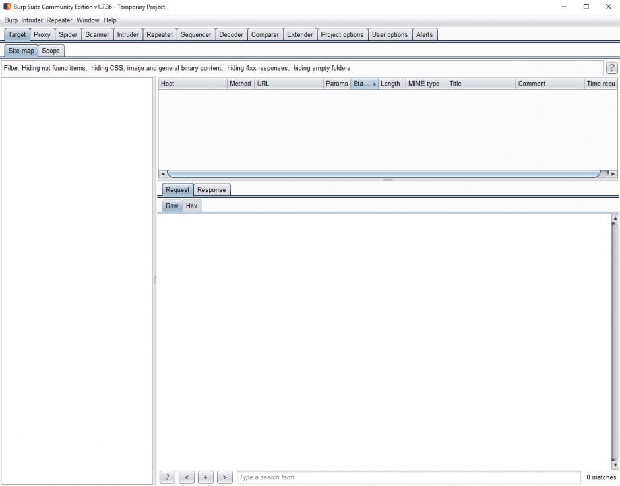Switch to the Spider tab
Viewport: 620px width, 486px height.
click(x=68, y=34)
